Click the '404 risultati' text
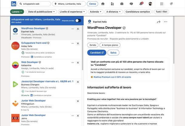 click(x=16, y=22)
